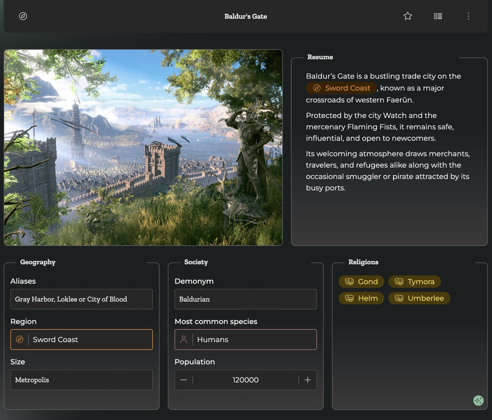Image resolution: width=492 pixels, height=420 pixels.
Task: Increase population with the plus button
Action: coord(307,380)
